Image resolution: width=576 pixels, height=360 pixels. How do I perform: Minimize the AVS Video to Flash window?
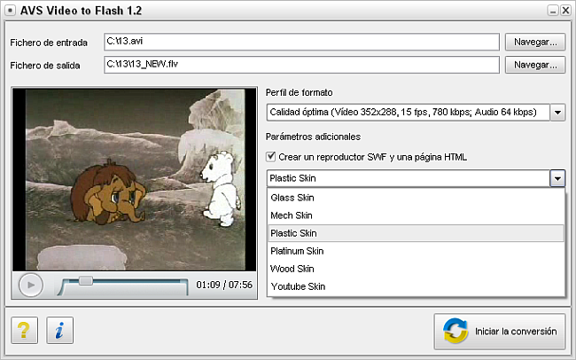(x=553, y=11)
